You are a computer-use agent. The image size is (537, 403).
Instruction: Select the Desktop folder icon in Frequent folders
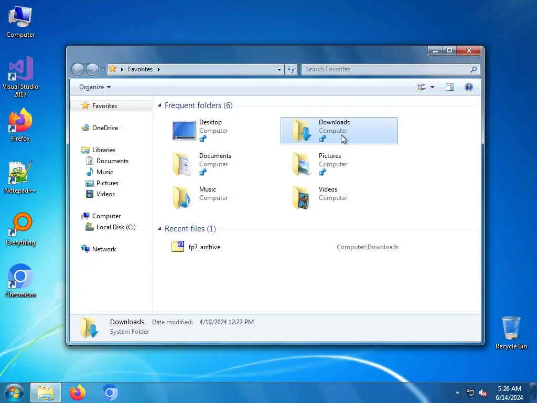[x=184, y=131]
